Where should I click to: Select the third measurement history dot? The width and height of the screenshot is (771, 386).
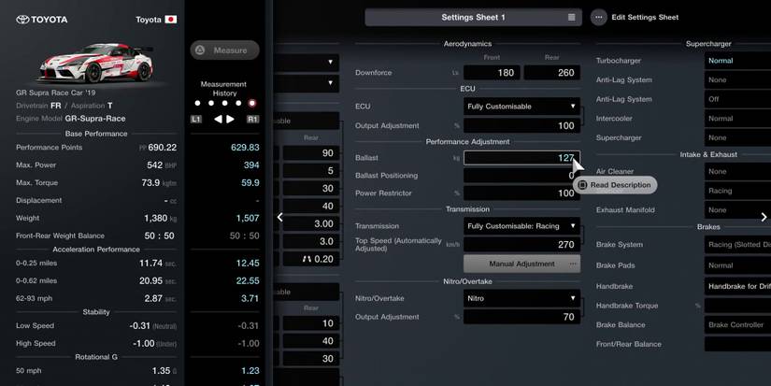coord(224,103)
